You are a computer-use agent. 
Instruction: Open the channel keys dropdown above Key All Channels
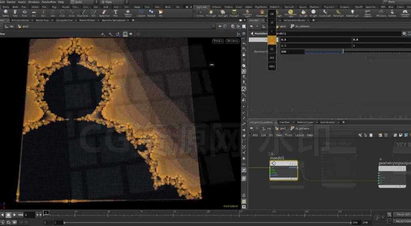(402, 215)
